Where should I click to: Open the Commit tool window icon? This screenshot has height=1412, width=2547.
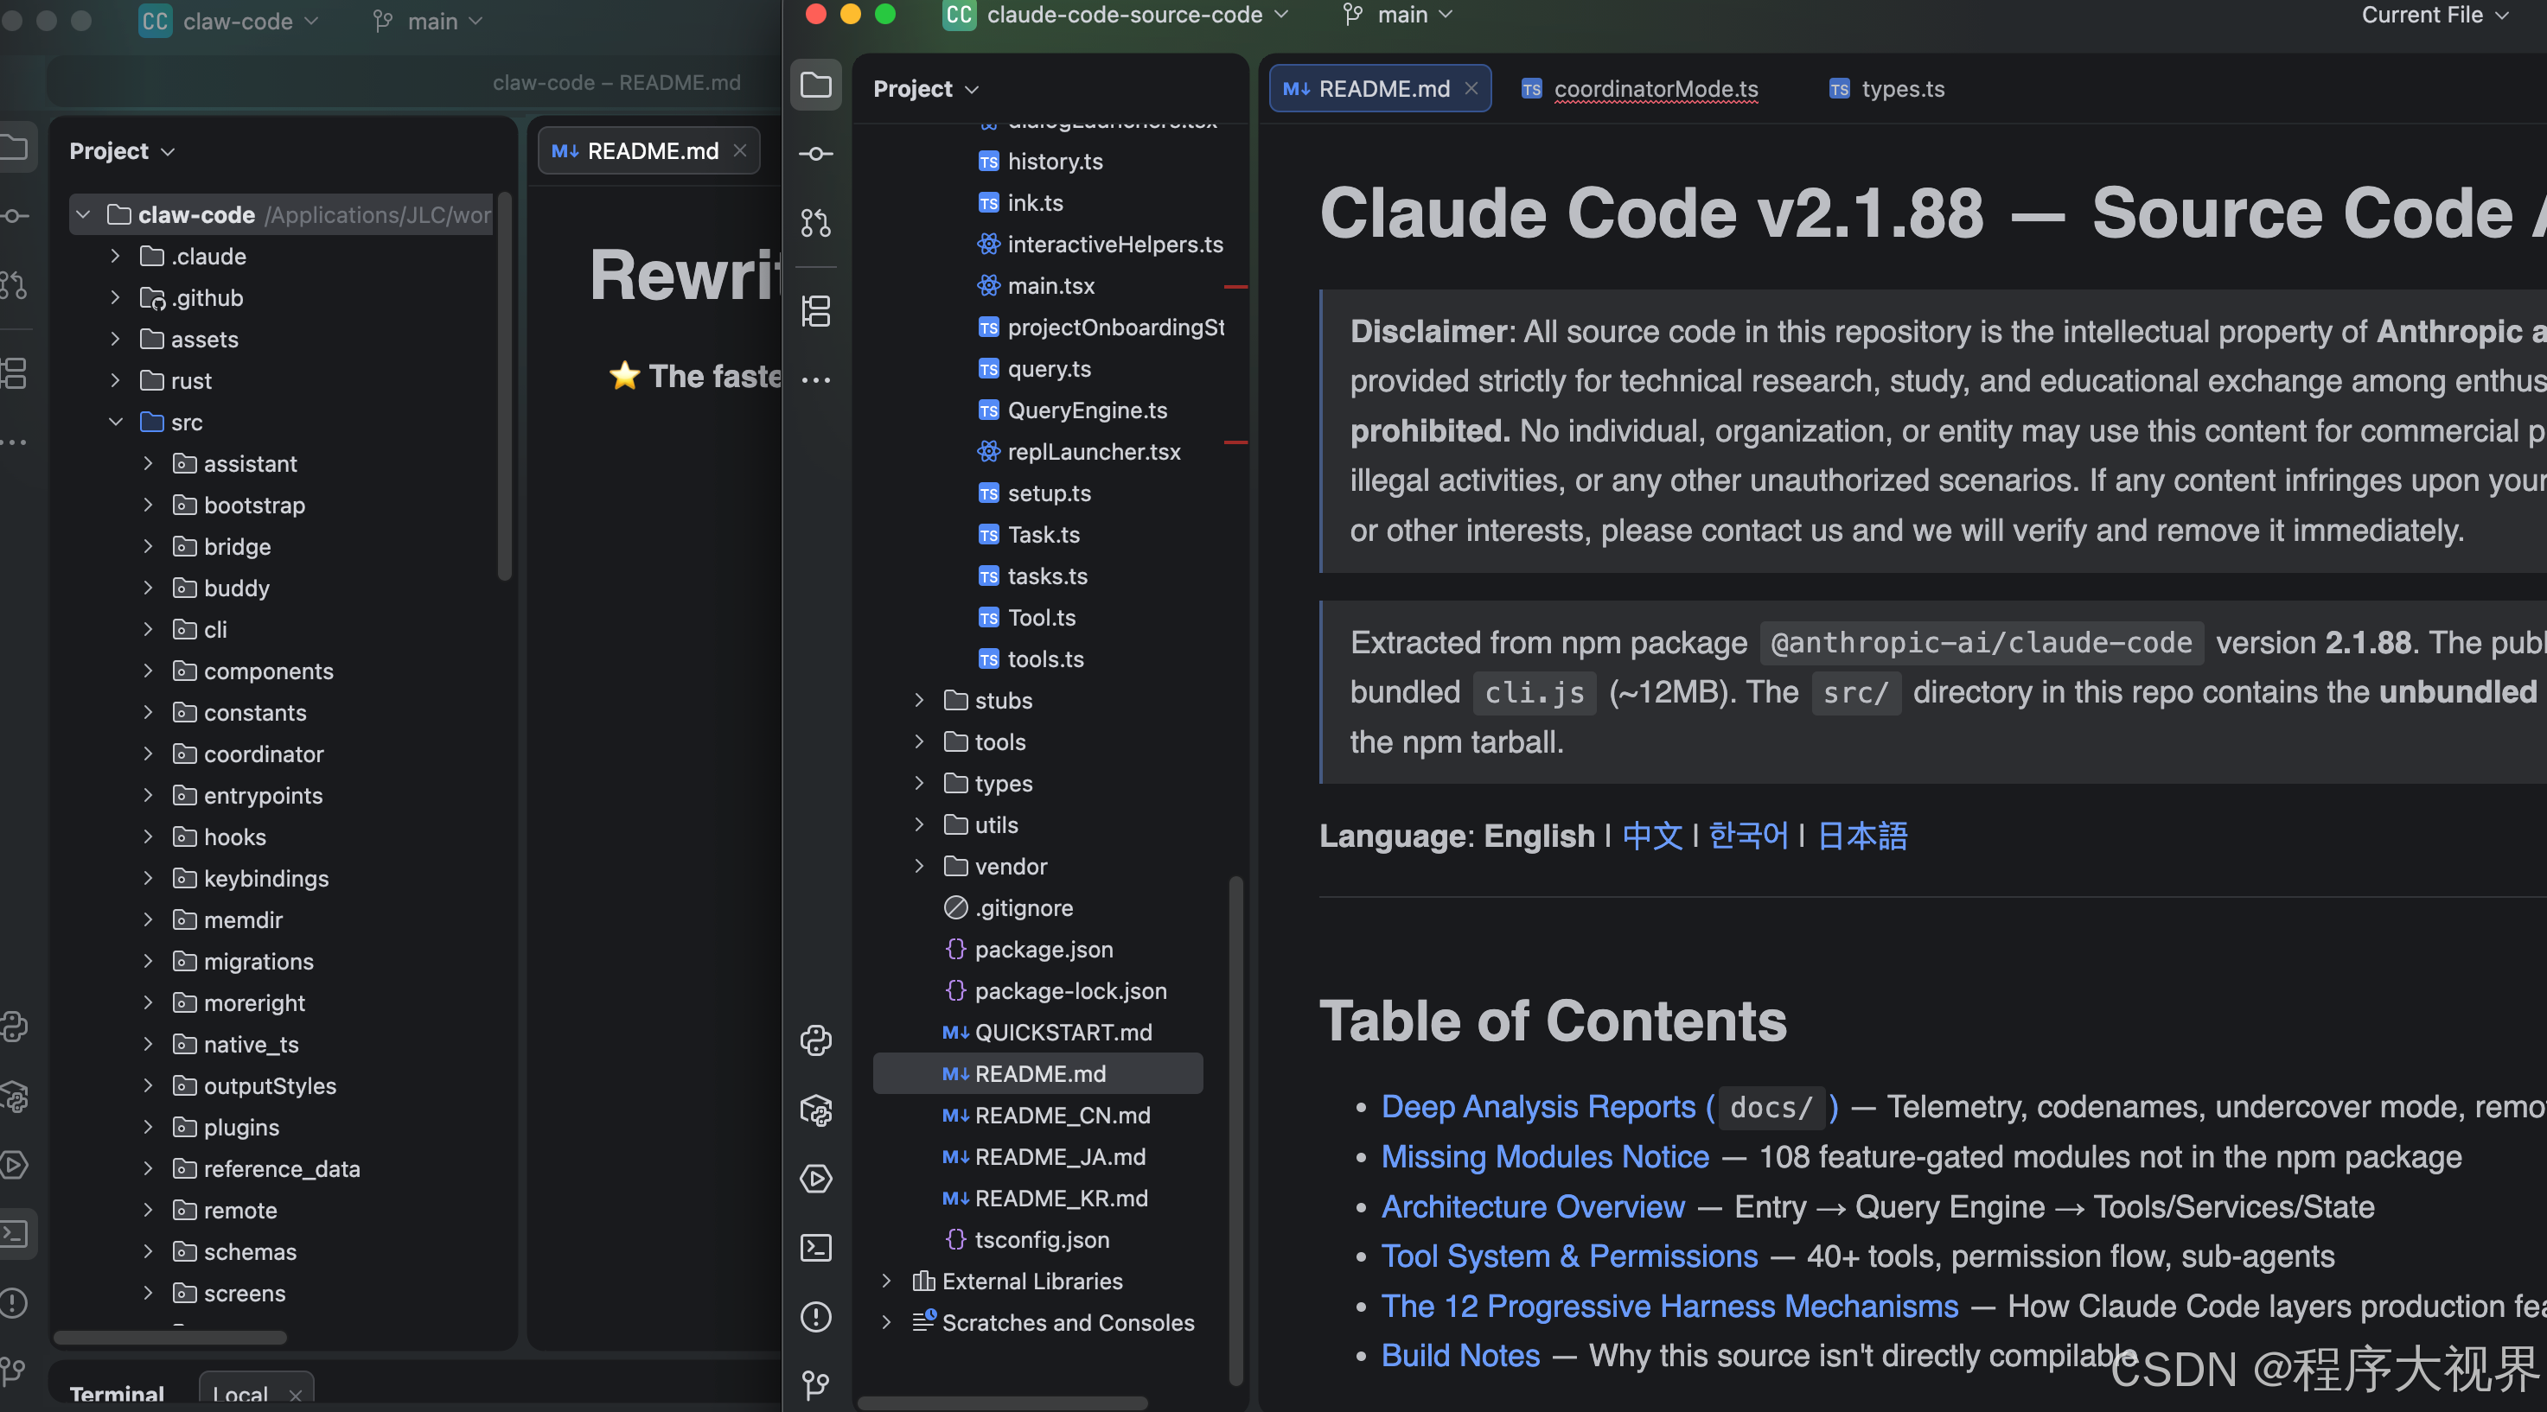click(x=815, y=154)
